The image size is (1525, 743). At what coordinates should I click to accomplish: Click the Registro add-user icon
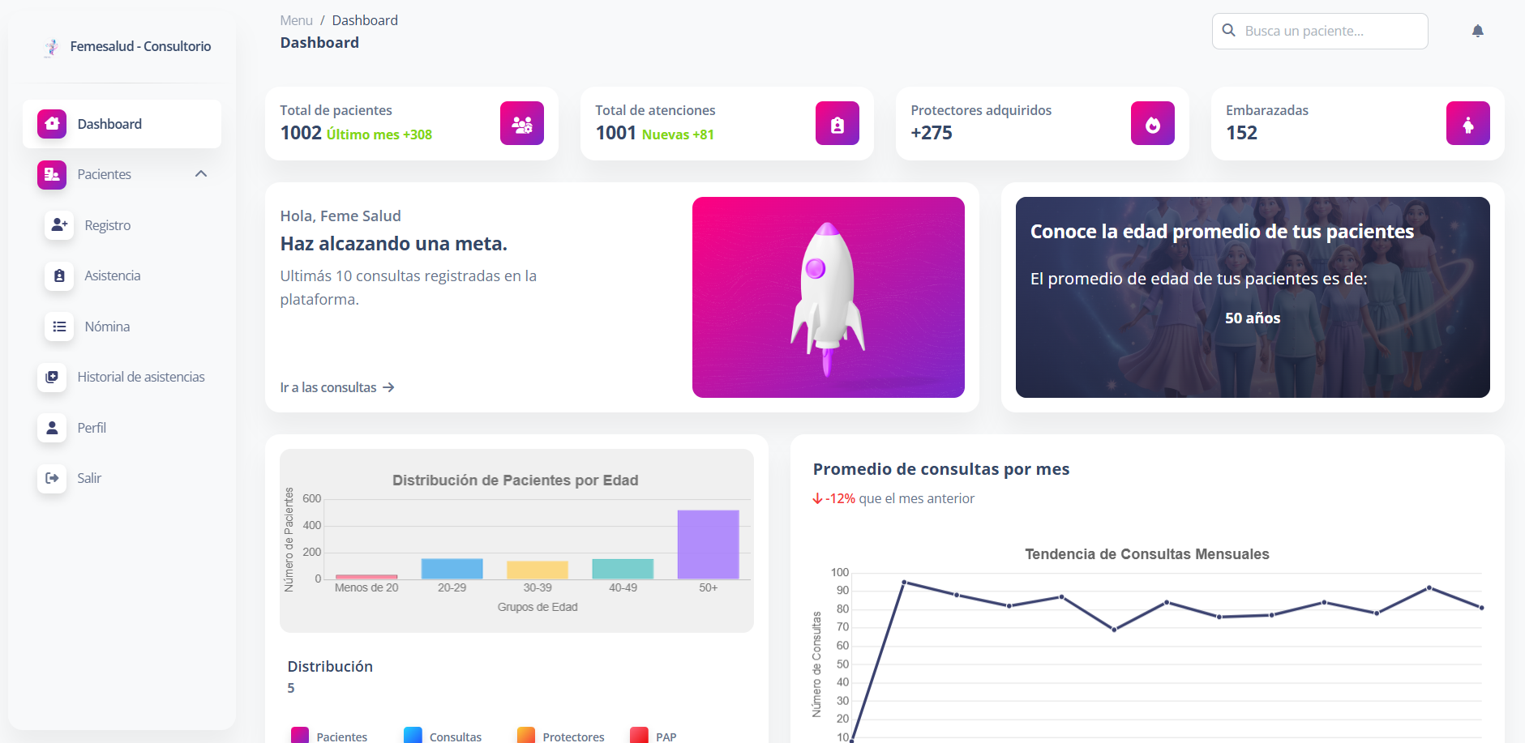(59, 225)
